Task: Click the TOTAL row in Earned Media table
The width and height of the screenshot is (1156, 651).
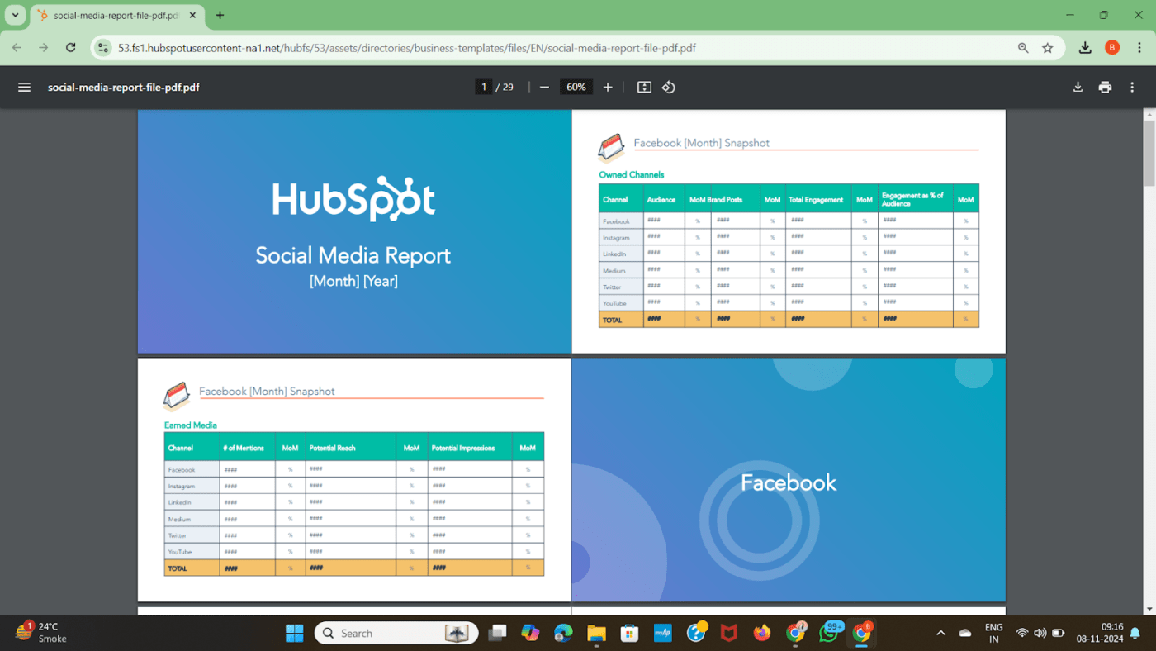Action: (x=354, y=568)
